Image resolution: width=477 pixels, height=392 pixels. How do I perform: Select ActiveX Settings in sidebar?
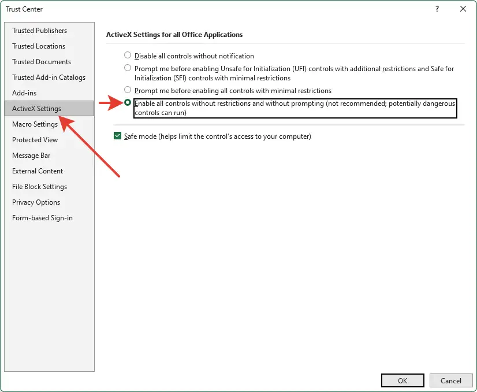point(35,108)
